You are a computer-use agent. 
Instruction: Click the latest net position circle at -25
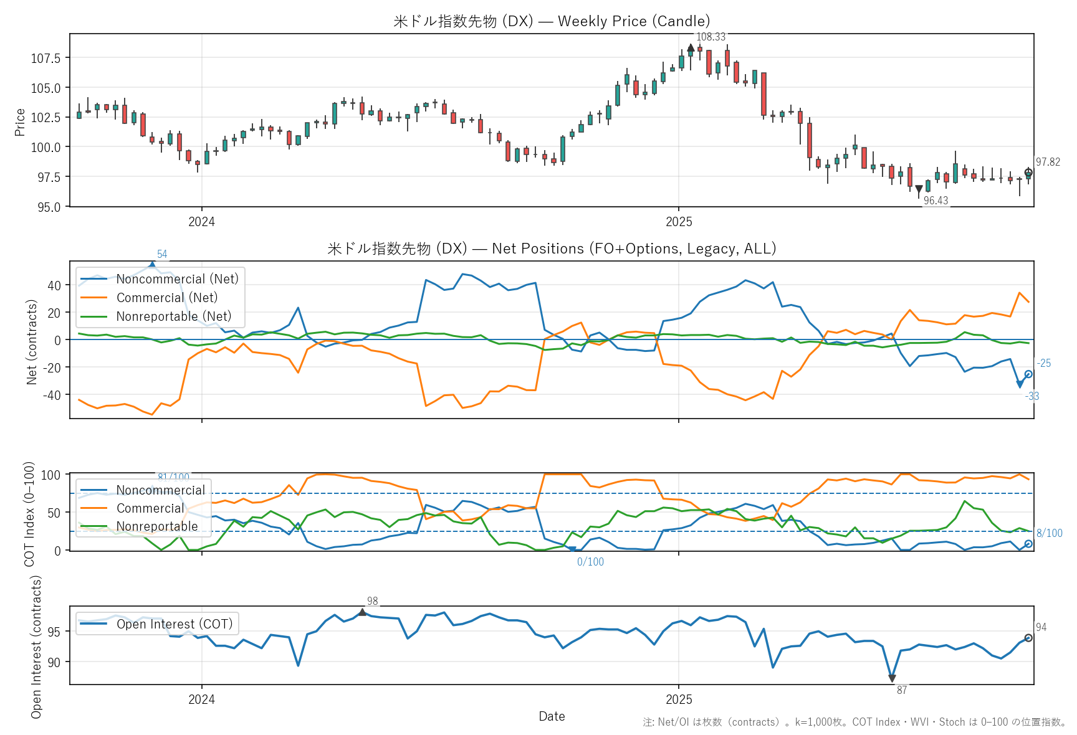pyautogui.click(x=1028, y=374)
